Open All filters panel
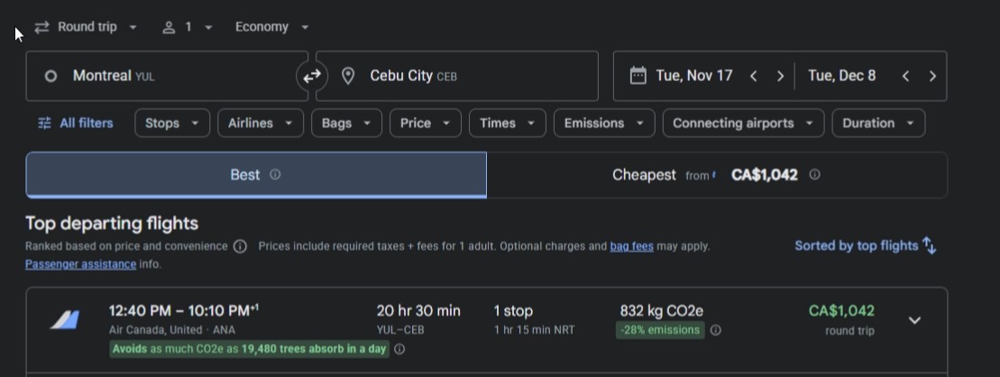Image resolution: width=1000 pixels, height=377 pixels. tap(75, 124)
